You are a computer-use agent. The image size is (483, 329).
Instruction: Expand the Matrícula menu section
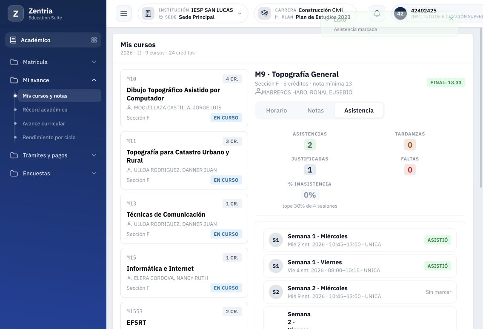point(53,62)
